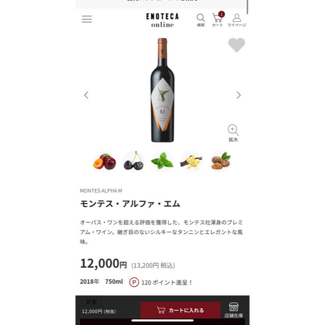Click the mint leaf flavor icon
Viewport: 325px width, 325px height.
162,160
